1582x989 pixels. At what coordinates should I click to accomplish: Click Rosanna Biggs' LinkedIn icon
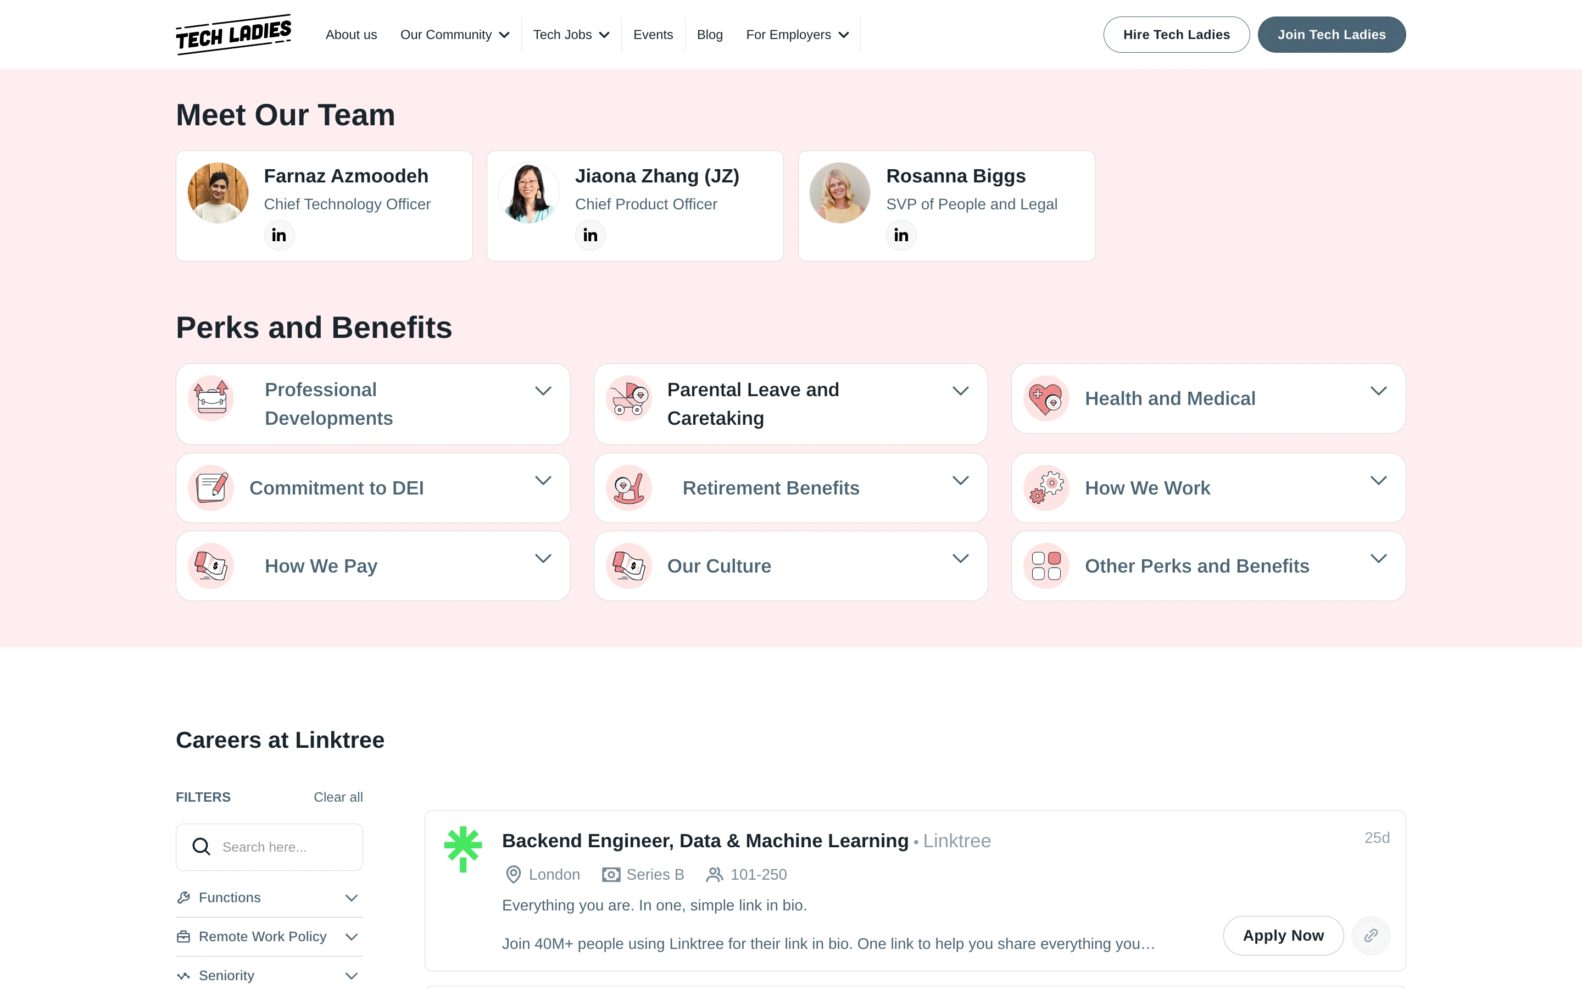[901, 236]
